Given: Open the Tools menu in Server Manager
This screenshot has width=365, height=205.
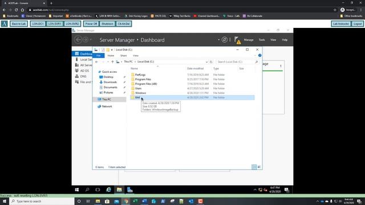Looking at the screenshot, I should tap(262, 40).
